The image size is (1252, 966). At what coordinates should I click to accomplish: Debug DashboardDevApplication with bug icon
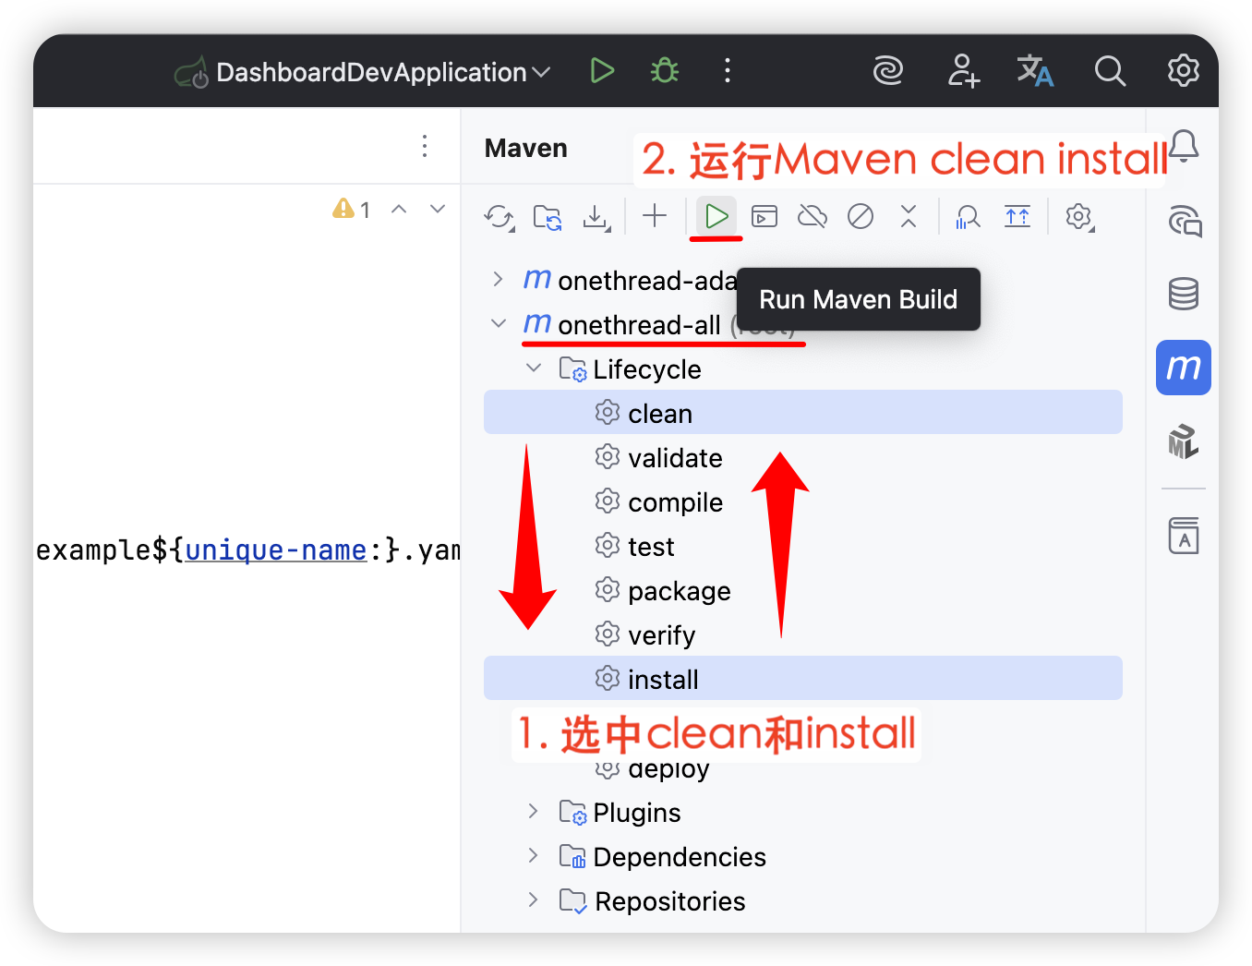[665, 70]
